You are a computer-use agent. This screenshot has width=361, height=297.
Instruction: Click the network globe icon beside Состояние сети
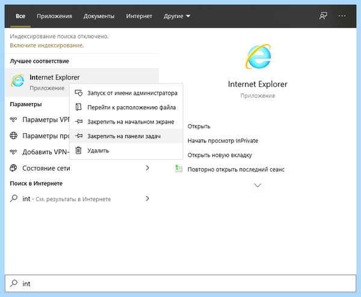point(13,168)
